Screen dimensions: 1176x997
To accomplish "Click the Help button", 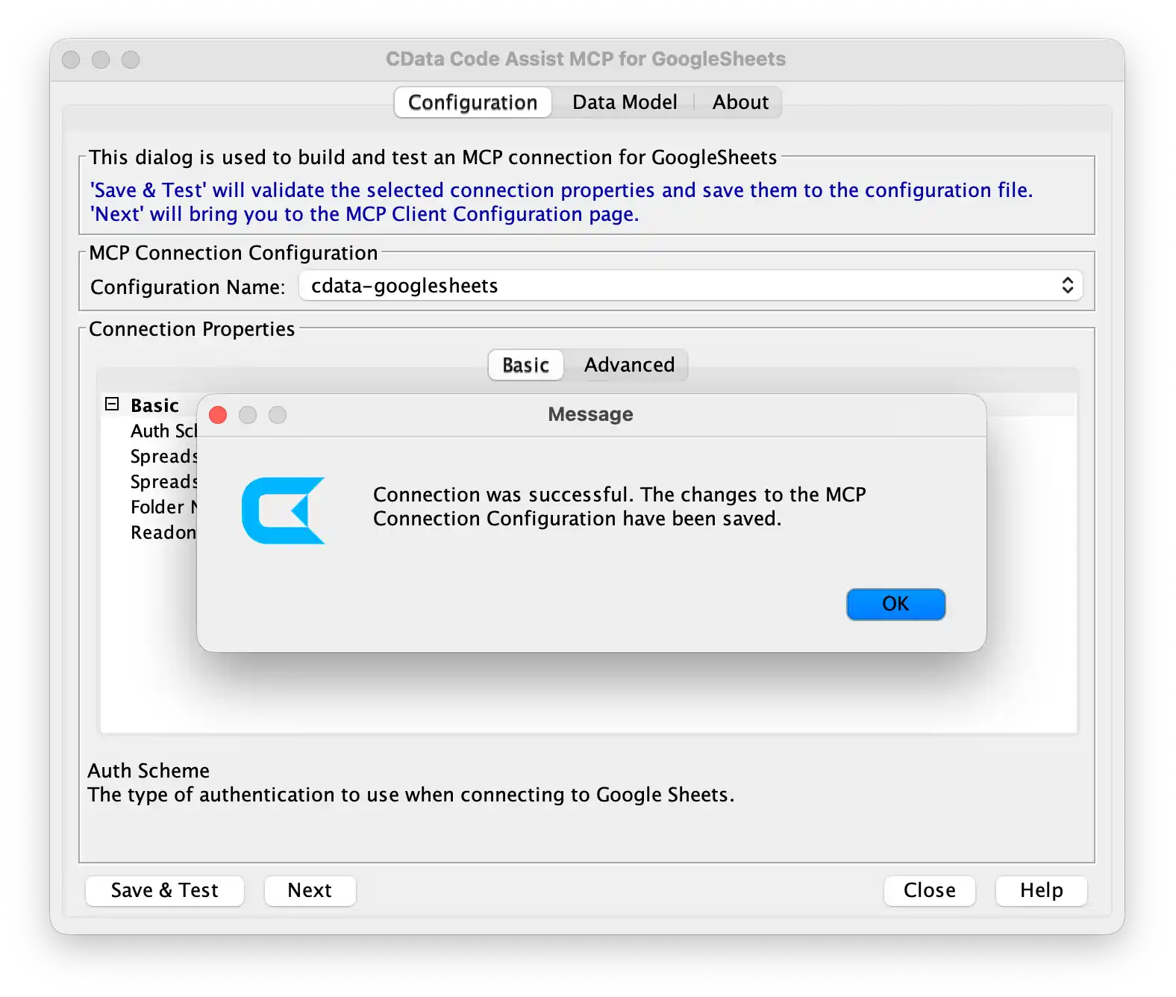I will tap(1041, 890).
